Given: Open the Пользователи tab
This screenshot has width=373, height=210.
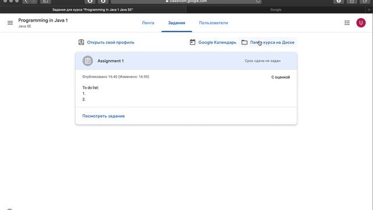Looking at the screenshot, I should point(213,23).
